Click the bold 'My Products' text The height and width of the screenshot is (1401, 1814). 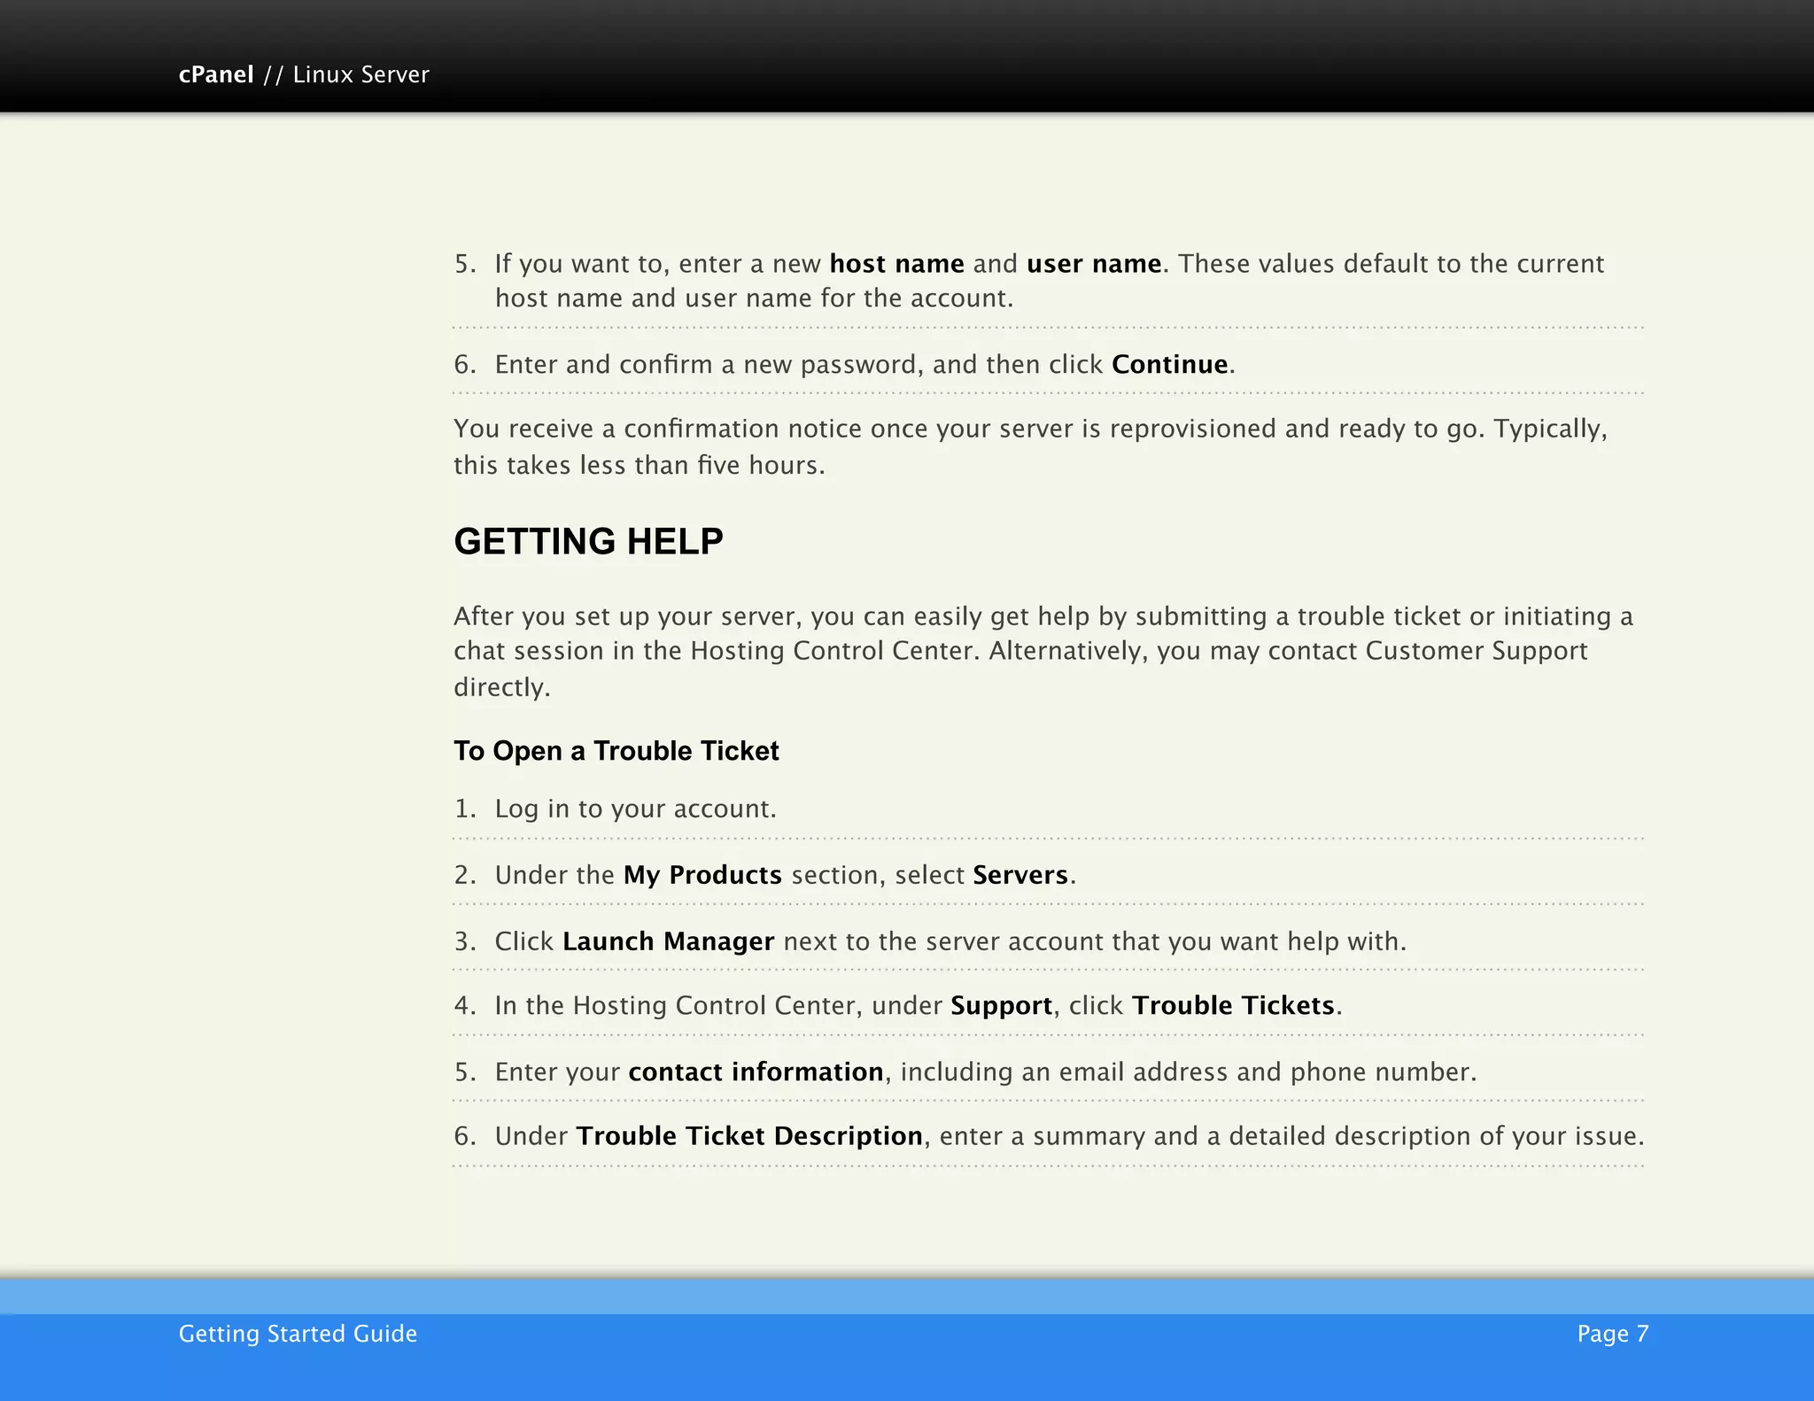pyautogui.click(x=702, y=875)
